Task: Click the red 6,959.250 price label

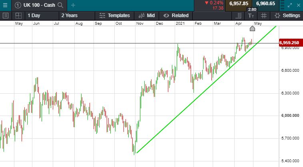Action: [290, 42]
